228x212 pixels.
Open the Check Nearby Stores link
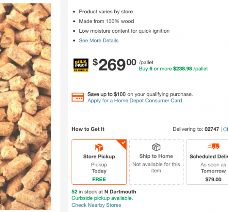pyautogui.click(x=96, y=205)
